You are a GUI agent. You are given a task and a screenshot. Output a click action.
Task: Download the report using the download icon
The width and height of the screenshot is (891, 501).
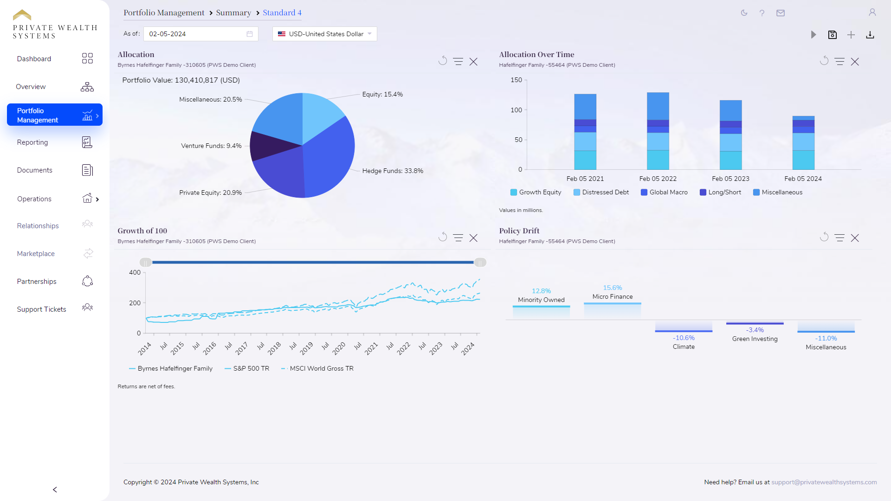coord(870,34)
